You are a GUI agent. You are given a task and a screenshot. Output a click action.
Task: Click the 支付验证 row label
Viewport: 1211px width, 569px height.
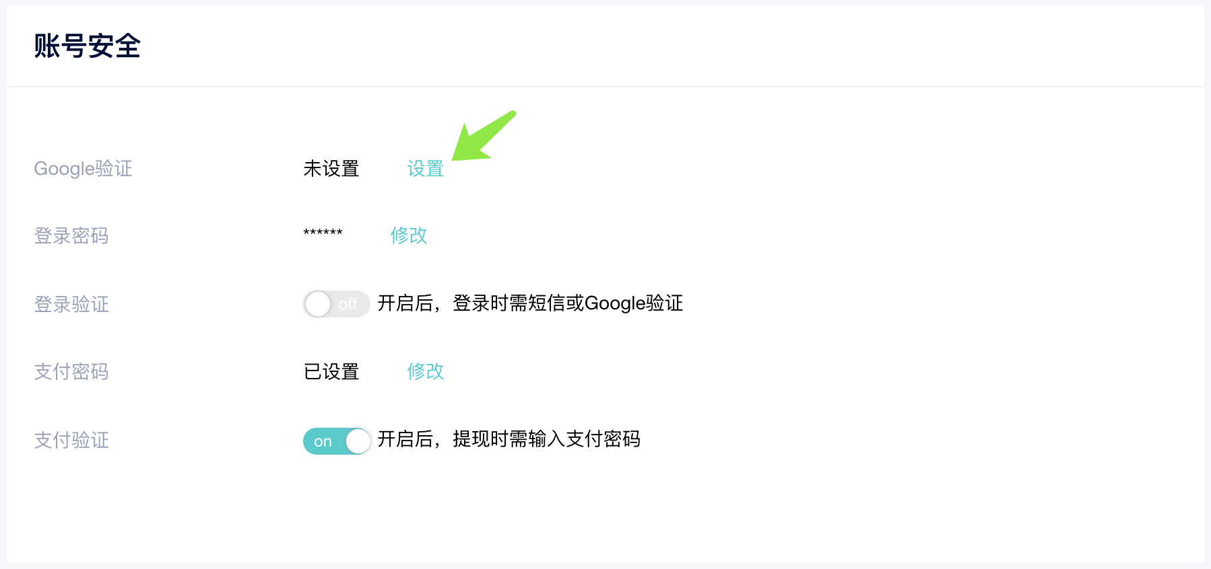pos(71,441)
